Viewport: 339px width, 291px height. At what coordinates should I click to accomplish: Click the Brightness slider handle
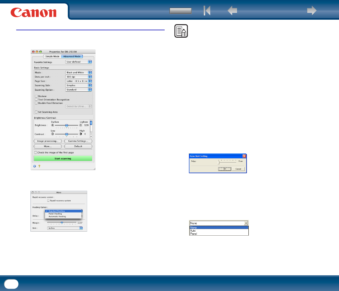[x=67, y=126]
